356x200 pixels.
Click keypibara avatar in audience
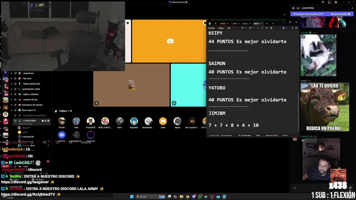coord(134,121)
